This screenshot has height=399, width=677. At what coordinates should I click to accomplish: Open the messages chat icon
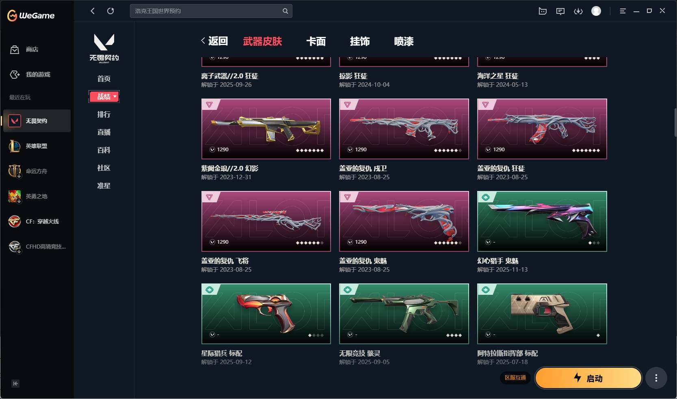560,11
